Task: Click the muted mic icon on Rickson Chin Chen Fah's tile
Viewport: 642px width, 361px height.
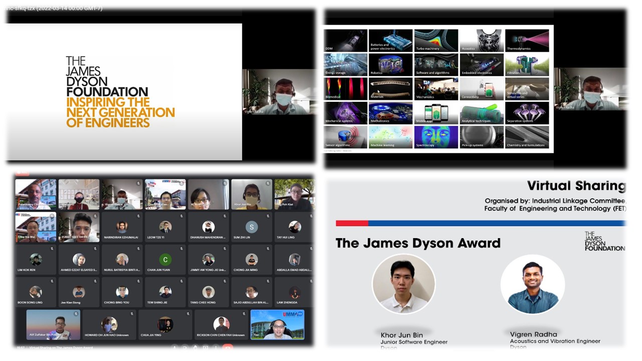Action: click(x=244, y=314)
